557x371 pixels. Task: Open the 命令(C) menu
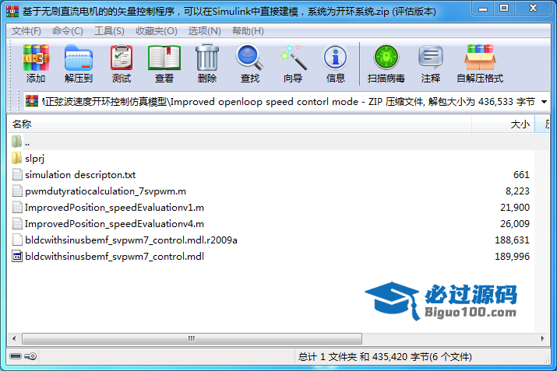tap(68, 31)
